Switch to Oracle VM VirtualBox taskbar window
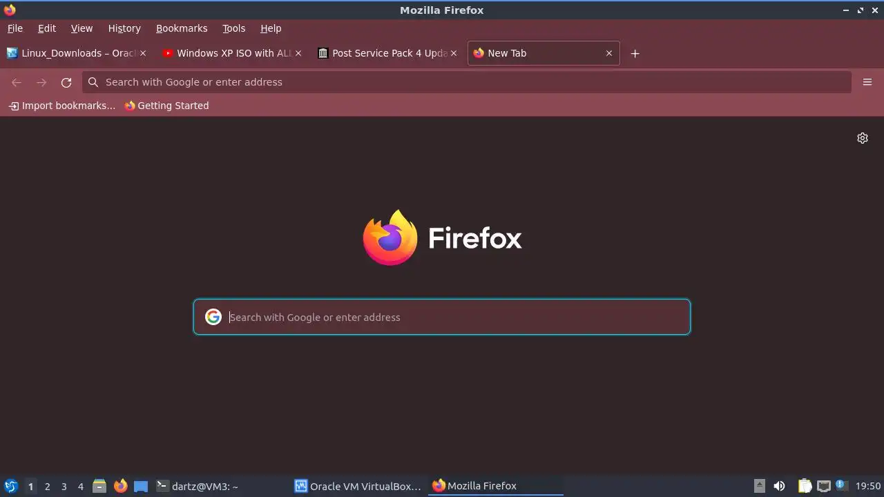Viewport: 884px width, 497px height. (358, 486)
